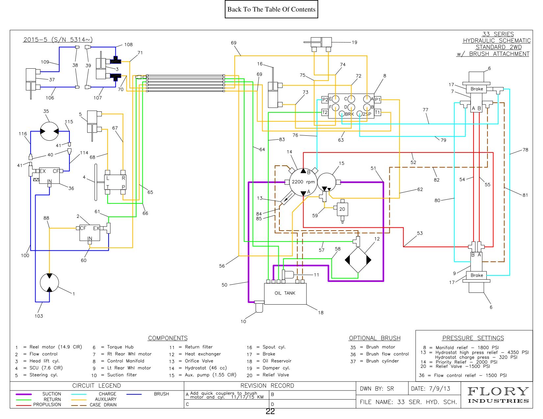This screenshot has height=419, width=543.
Task: Click 'FILE NAME: 33 SER. HYD. SCH.' field
Action: (x=408, y=402)
